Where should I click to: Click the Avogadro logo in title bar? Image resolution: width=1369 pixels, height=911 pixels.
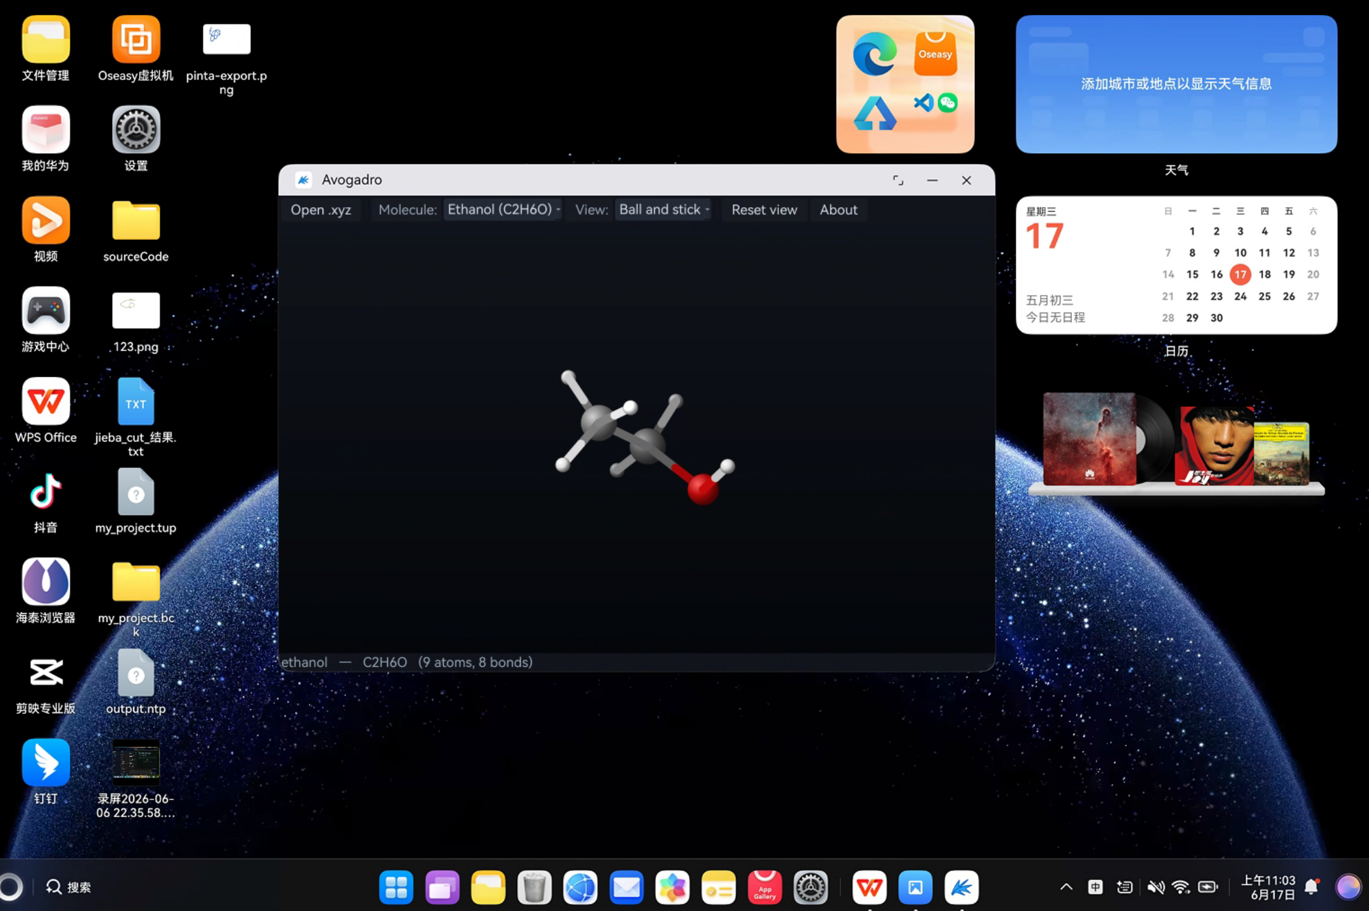(x=304, y=180)
